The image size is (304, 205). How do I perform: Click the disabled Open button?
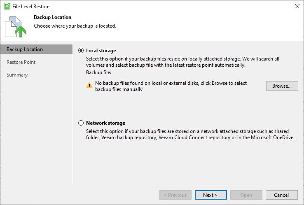pyautogui.click(x=246, y=195)
